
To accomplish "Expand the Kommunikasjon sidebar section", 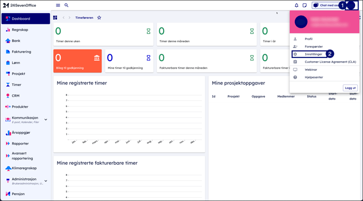I will pos(46,120).
